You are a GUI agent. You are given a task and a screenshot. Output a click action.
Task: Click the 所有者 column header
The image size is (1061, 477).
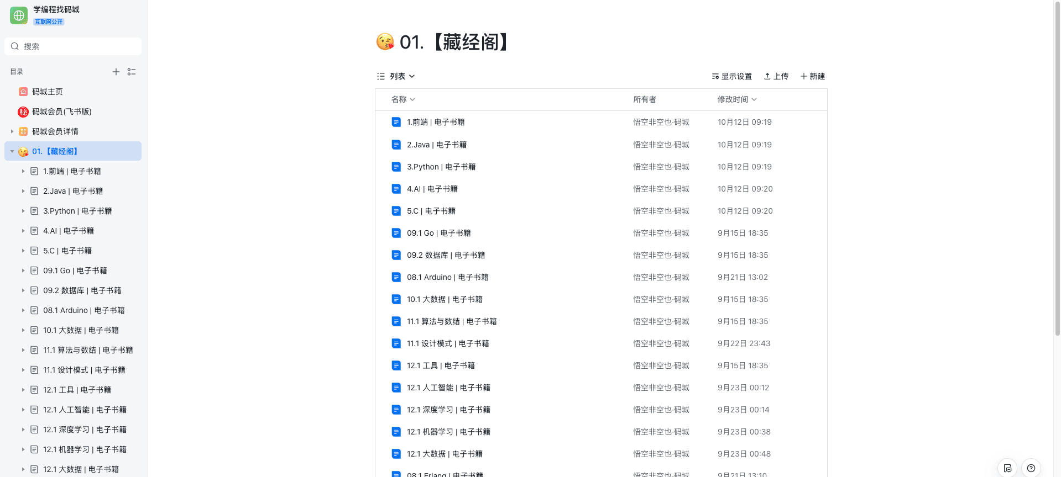click(645, 99)
